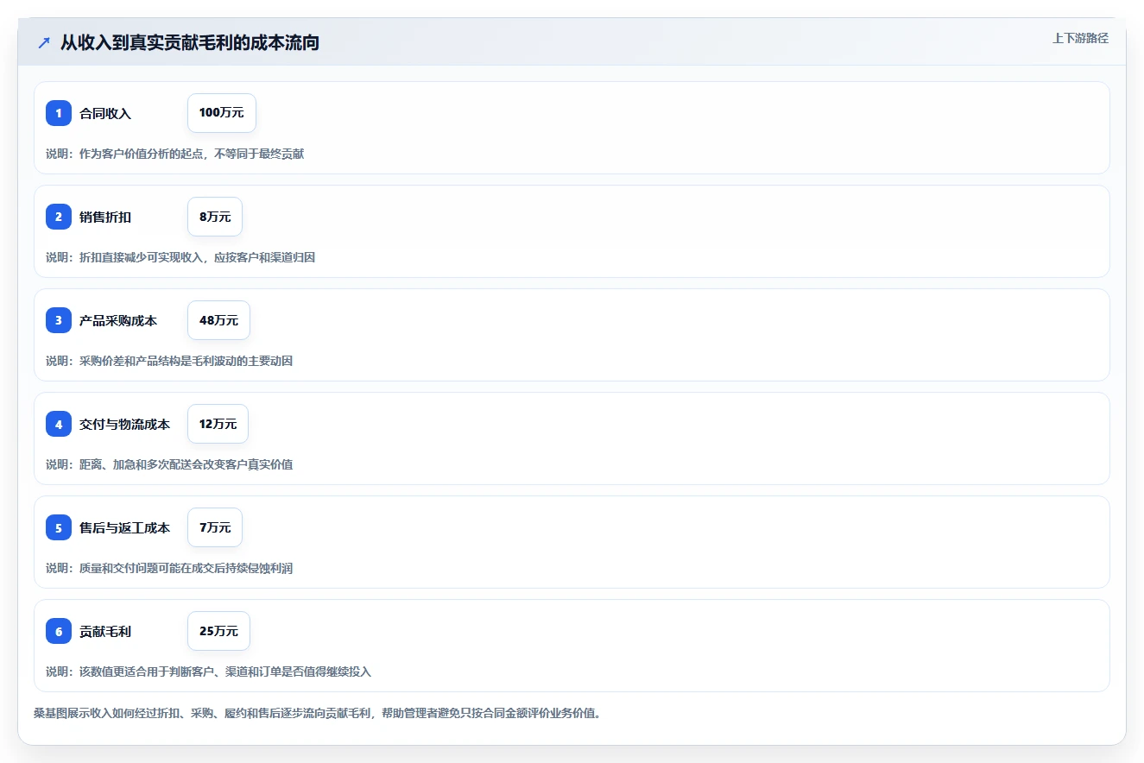The width and height of the screenshot is (1144, 763).
Task: Click the note 采购价差和产品结构是毛利波动的主要动因
Action: (x=186, y=361)
